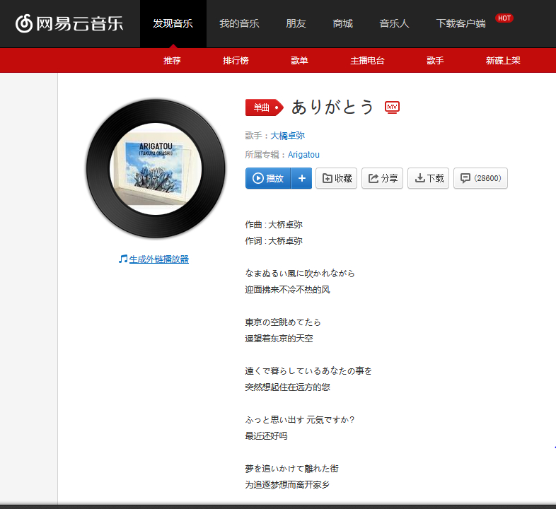Click lyric line なまぬるい風に吹かれながら
The height and width of the screenshot is (509, 556).
[300, 274]
